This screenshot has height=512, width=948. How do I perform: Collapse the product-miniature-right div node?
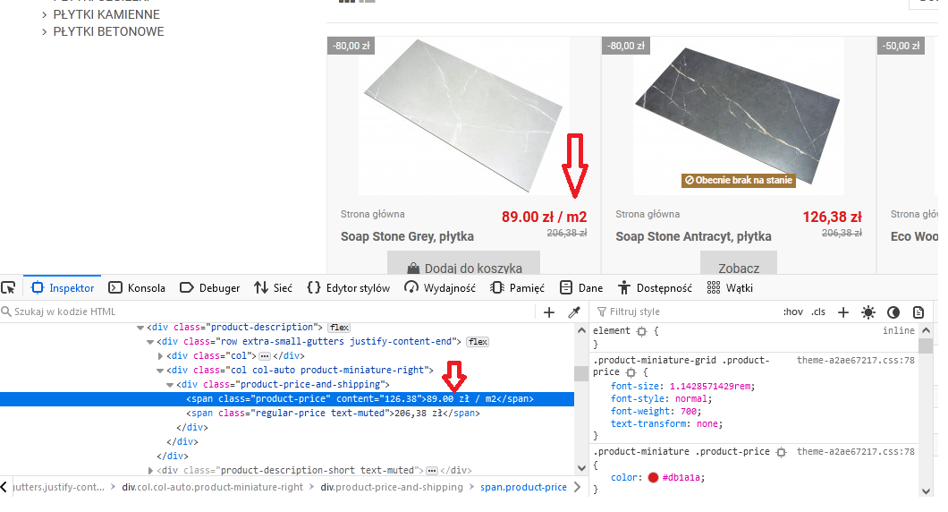tap(160, 371)
